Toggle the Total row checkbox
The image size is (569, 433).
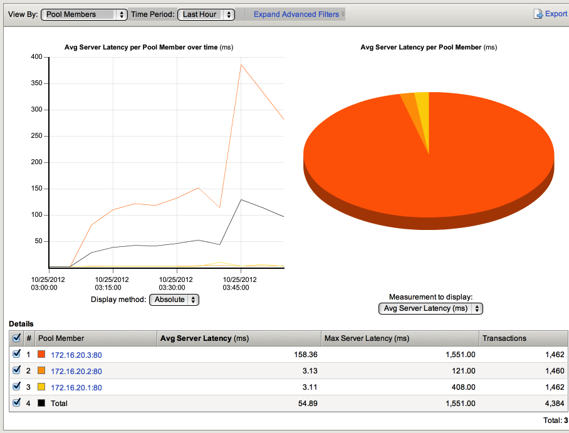tap(17, 404)
